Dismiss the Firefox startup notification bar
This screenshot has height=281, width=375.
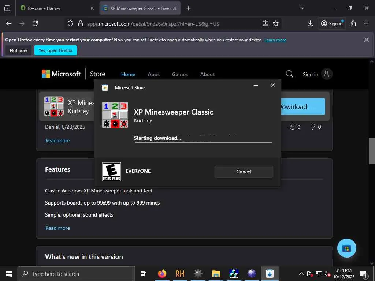click(366, 40)
